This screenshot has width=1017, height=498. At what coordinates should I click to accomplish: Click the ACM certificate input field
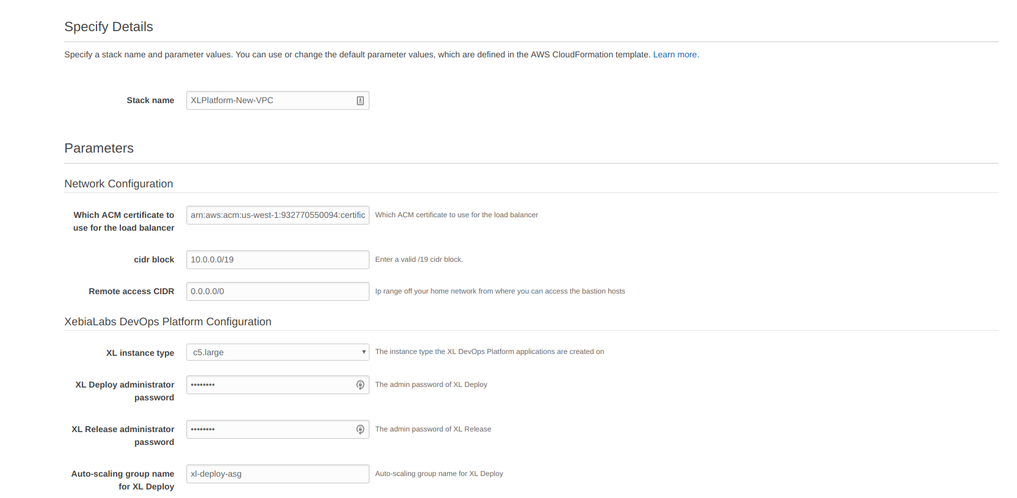pos(277,215)
